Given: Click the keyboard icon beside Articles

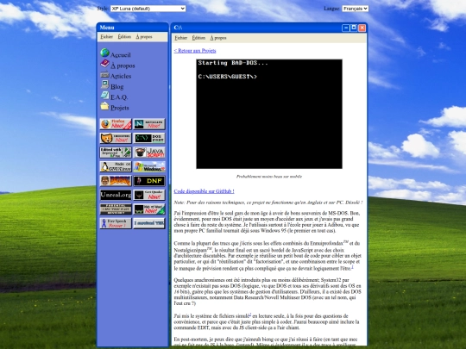Looking at the screenshot, I should click(104, 74).
